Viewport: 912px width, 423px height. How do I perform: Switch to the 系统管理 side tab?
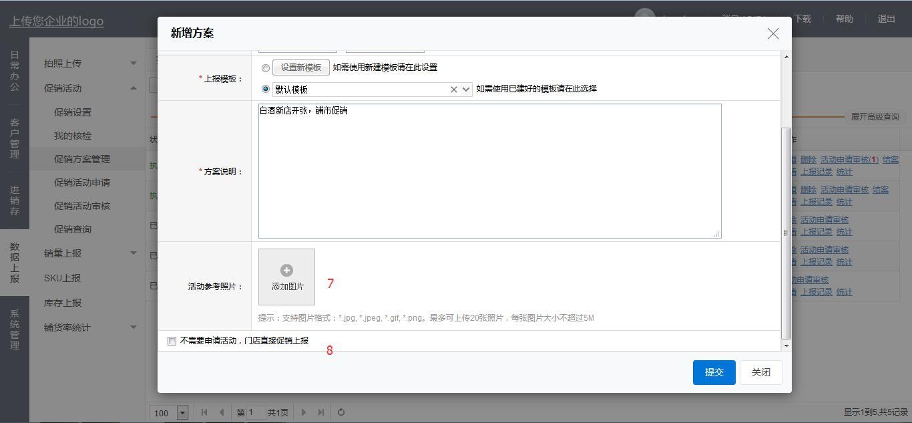(x=15, y=329)
